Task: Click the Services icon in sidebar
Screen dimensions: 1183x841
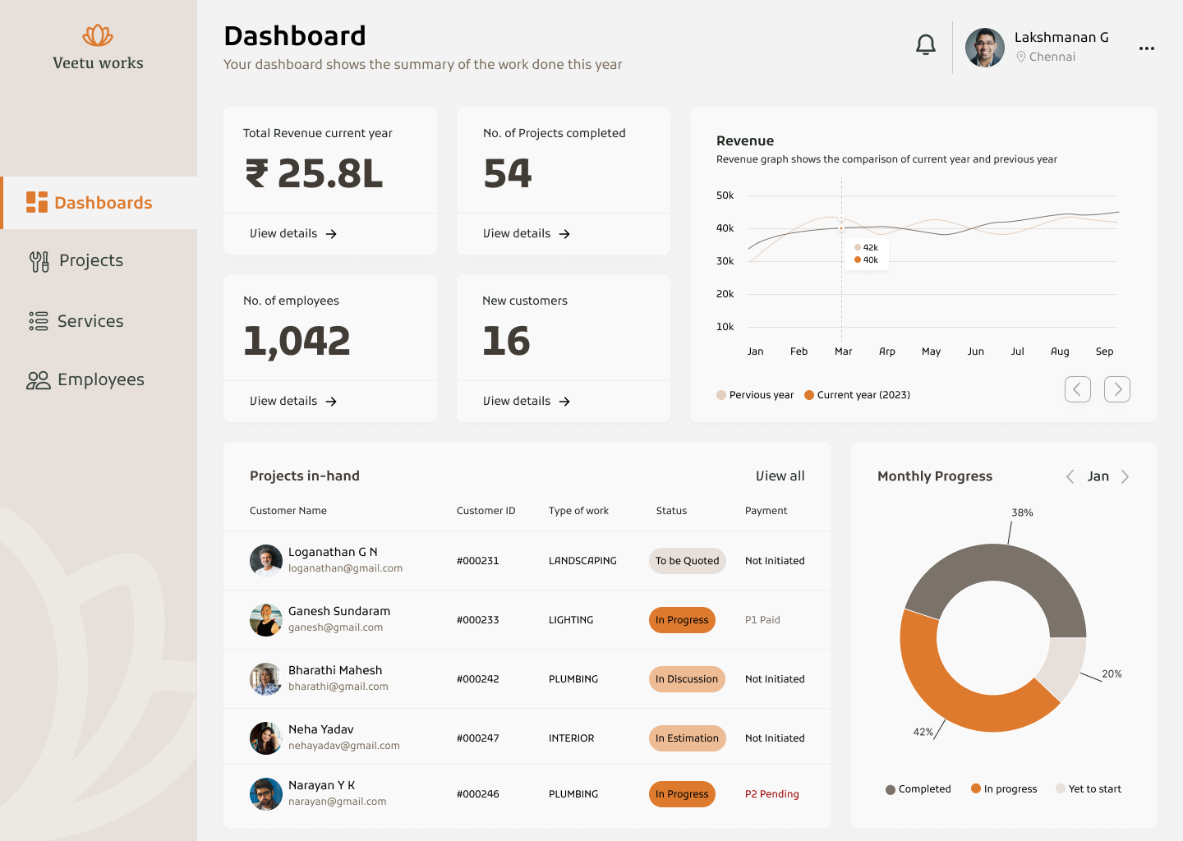Action: (x=36, y=321)
